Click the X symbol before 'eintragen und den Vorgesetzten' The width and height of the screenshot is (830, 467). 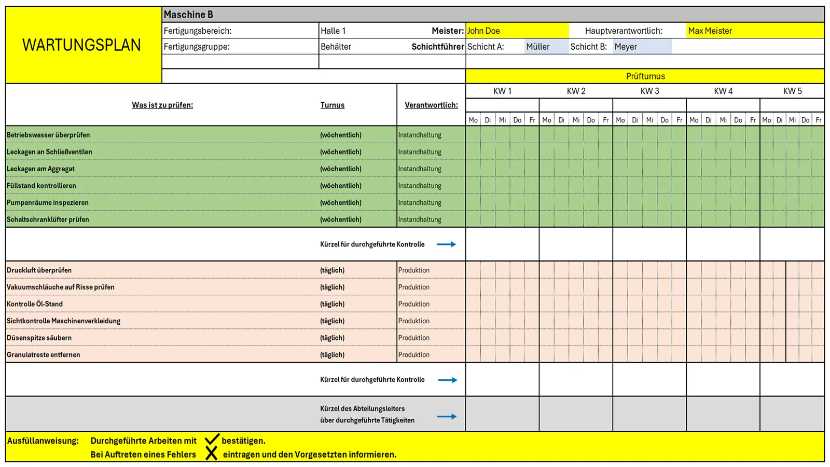[x=211, y=454]
